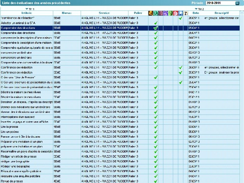The height and width of the screenshot is (183, 244).
Task: Toggle green check for Revue de presse row
Action: click(x=156, y=181)
